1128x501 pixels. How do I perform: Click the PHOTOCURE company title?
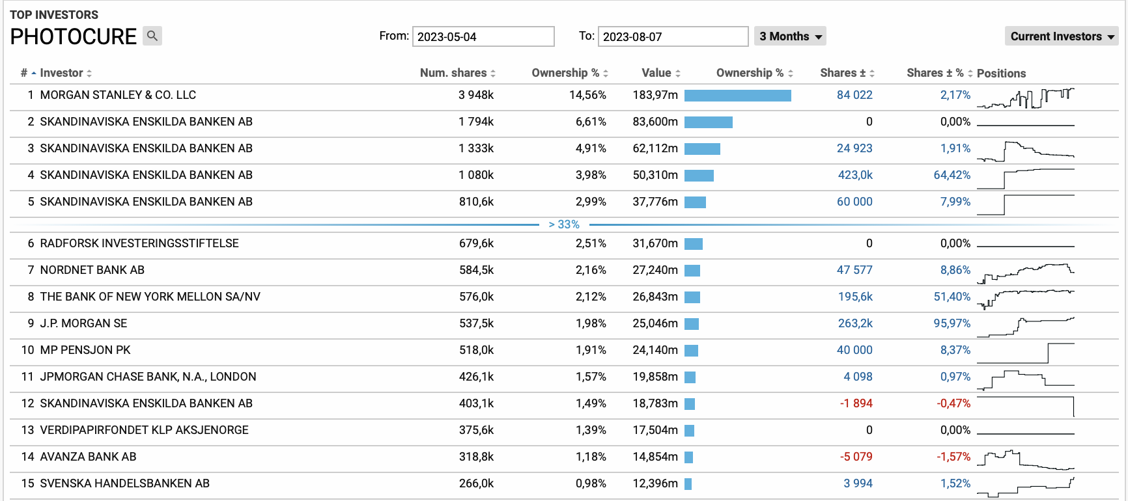click(x=74, y=36)
